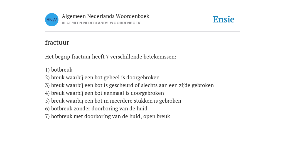The height and width of the screenshot is (142, 285).
Task: Click the blue ANW circular logo
Action: pyautogui.click(x=52, y=20)
